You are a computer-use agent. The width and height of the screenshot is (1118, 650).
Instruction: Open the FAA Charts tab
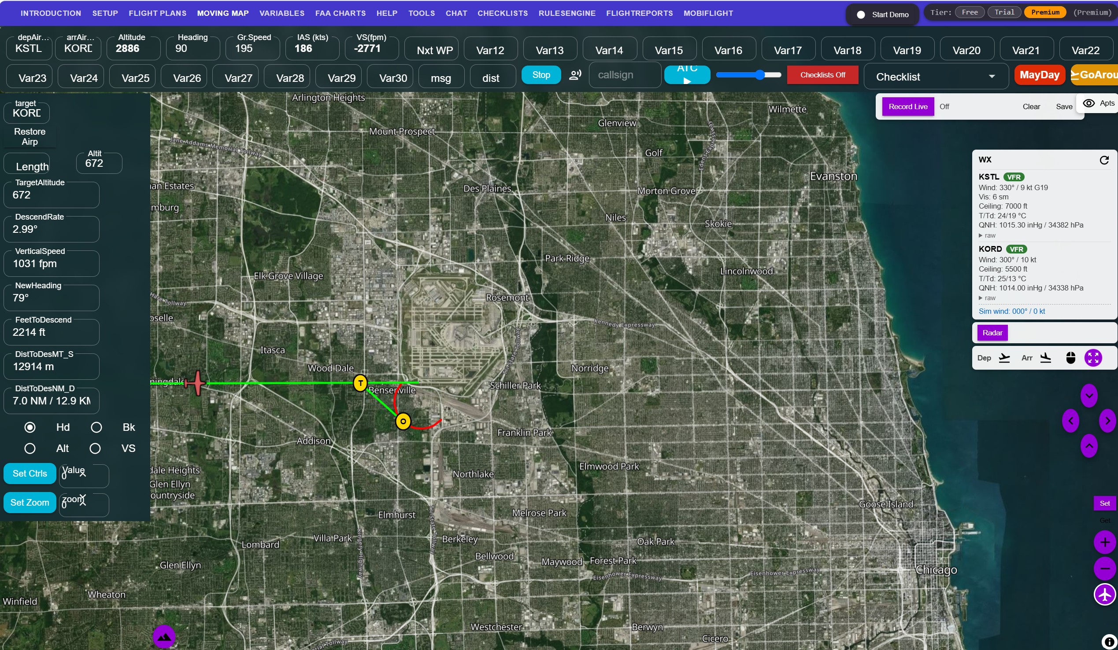[x=340, y=13]
